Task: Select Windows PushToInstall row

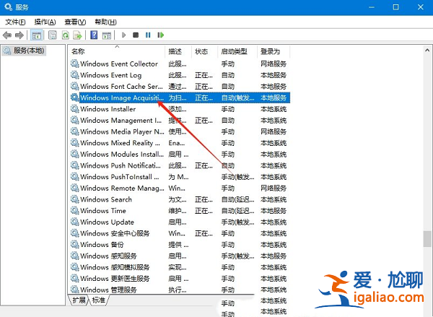Action: pyautogui.click(x=180, y=177)
